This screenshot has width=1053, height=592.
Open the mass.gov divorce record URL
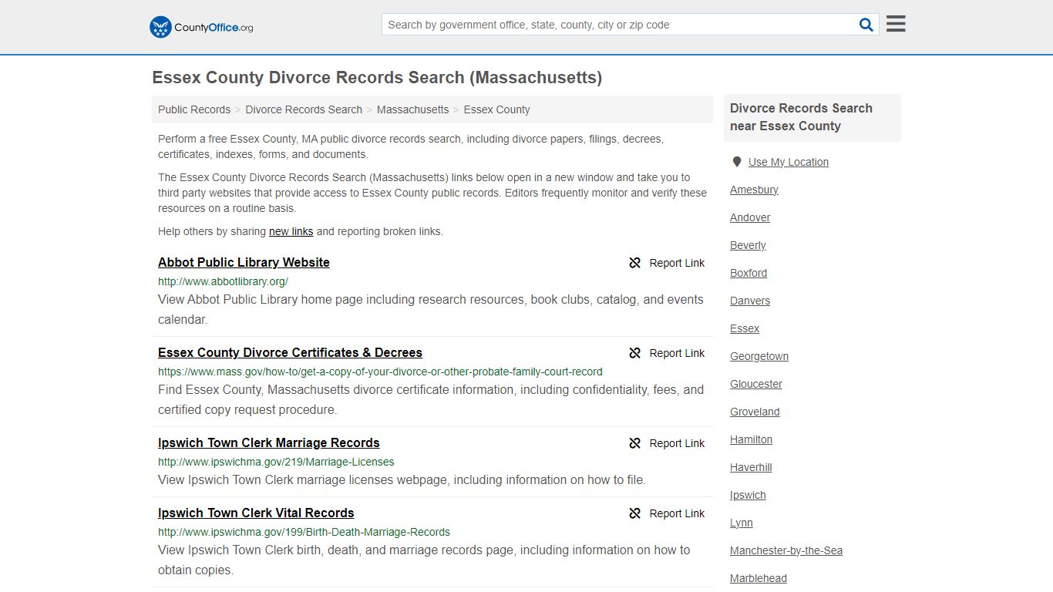pos(380,372)
